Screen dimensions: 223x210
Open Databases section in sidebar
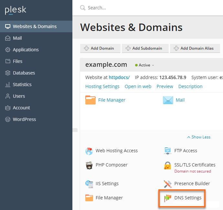point(36,73)
